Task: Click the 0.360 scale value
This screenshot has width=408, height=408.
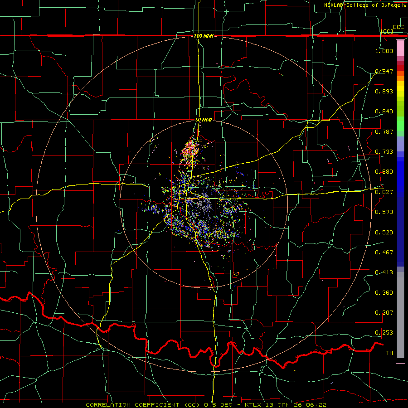Action: point(384,293)
